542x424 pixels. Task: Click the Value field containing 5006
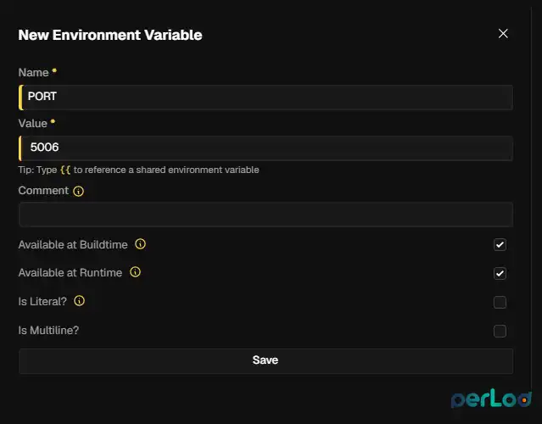[265, 148]
